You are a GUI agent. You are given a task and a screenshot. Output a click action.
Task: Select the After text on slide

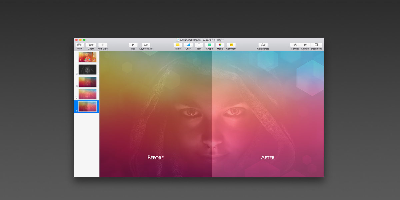tap(268, 157)
